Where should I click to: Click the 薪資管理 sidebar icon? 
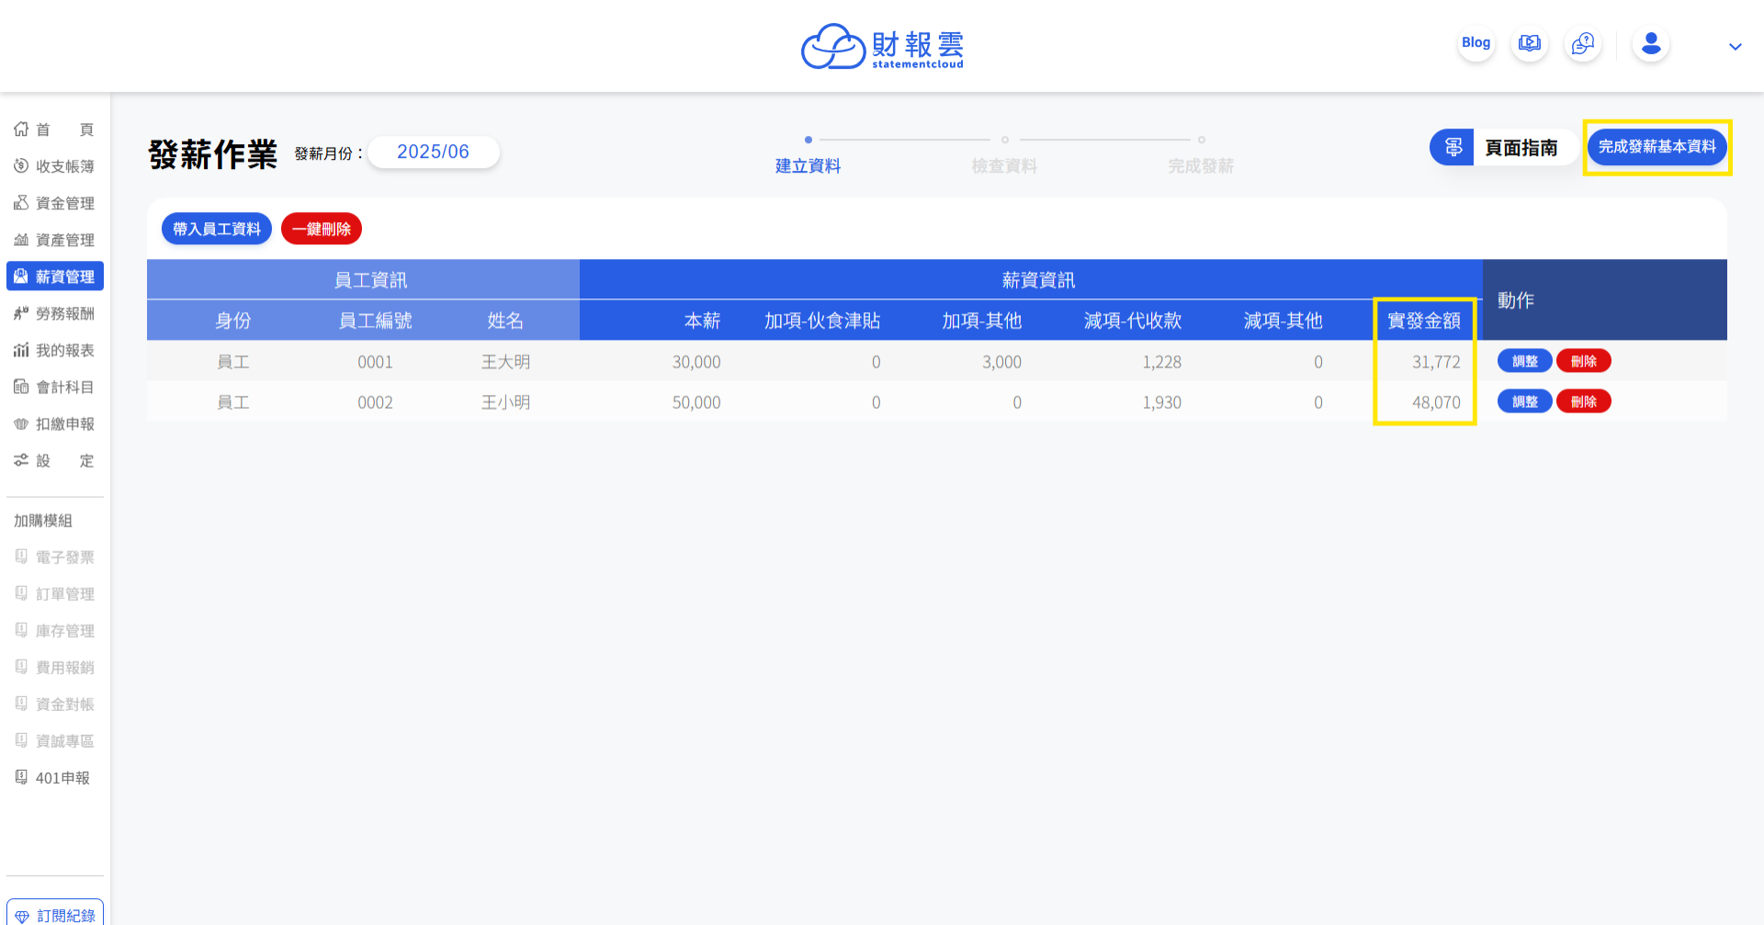pos(21,276)
